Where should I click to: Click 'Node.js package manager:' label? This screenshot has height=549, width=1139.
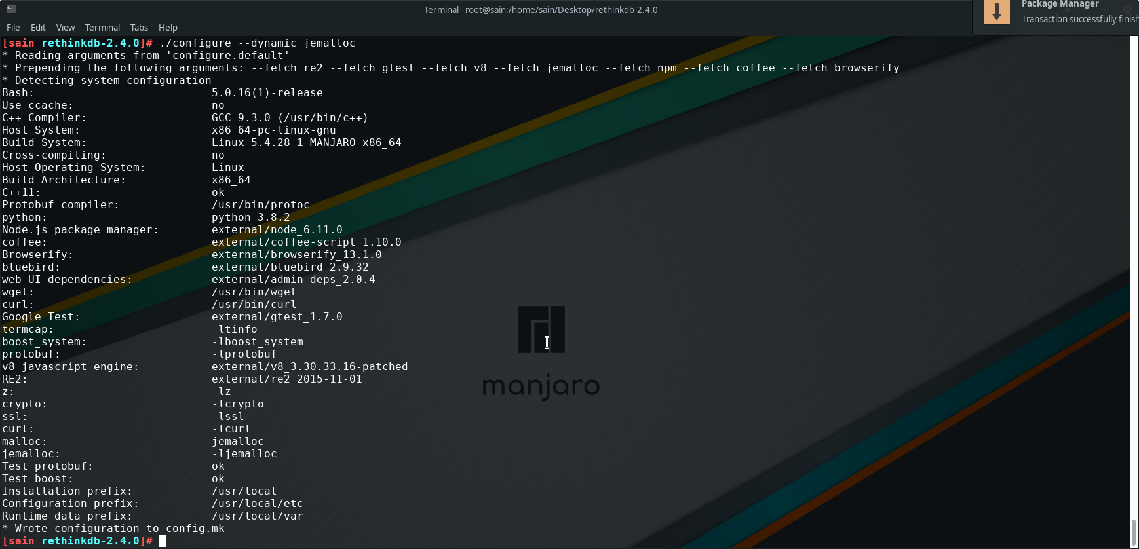click(80, 230)
